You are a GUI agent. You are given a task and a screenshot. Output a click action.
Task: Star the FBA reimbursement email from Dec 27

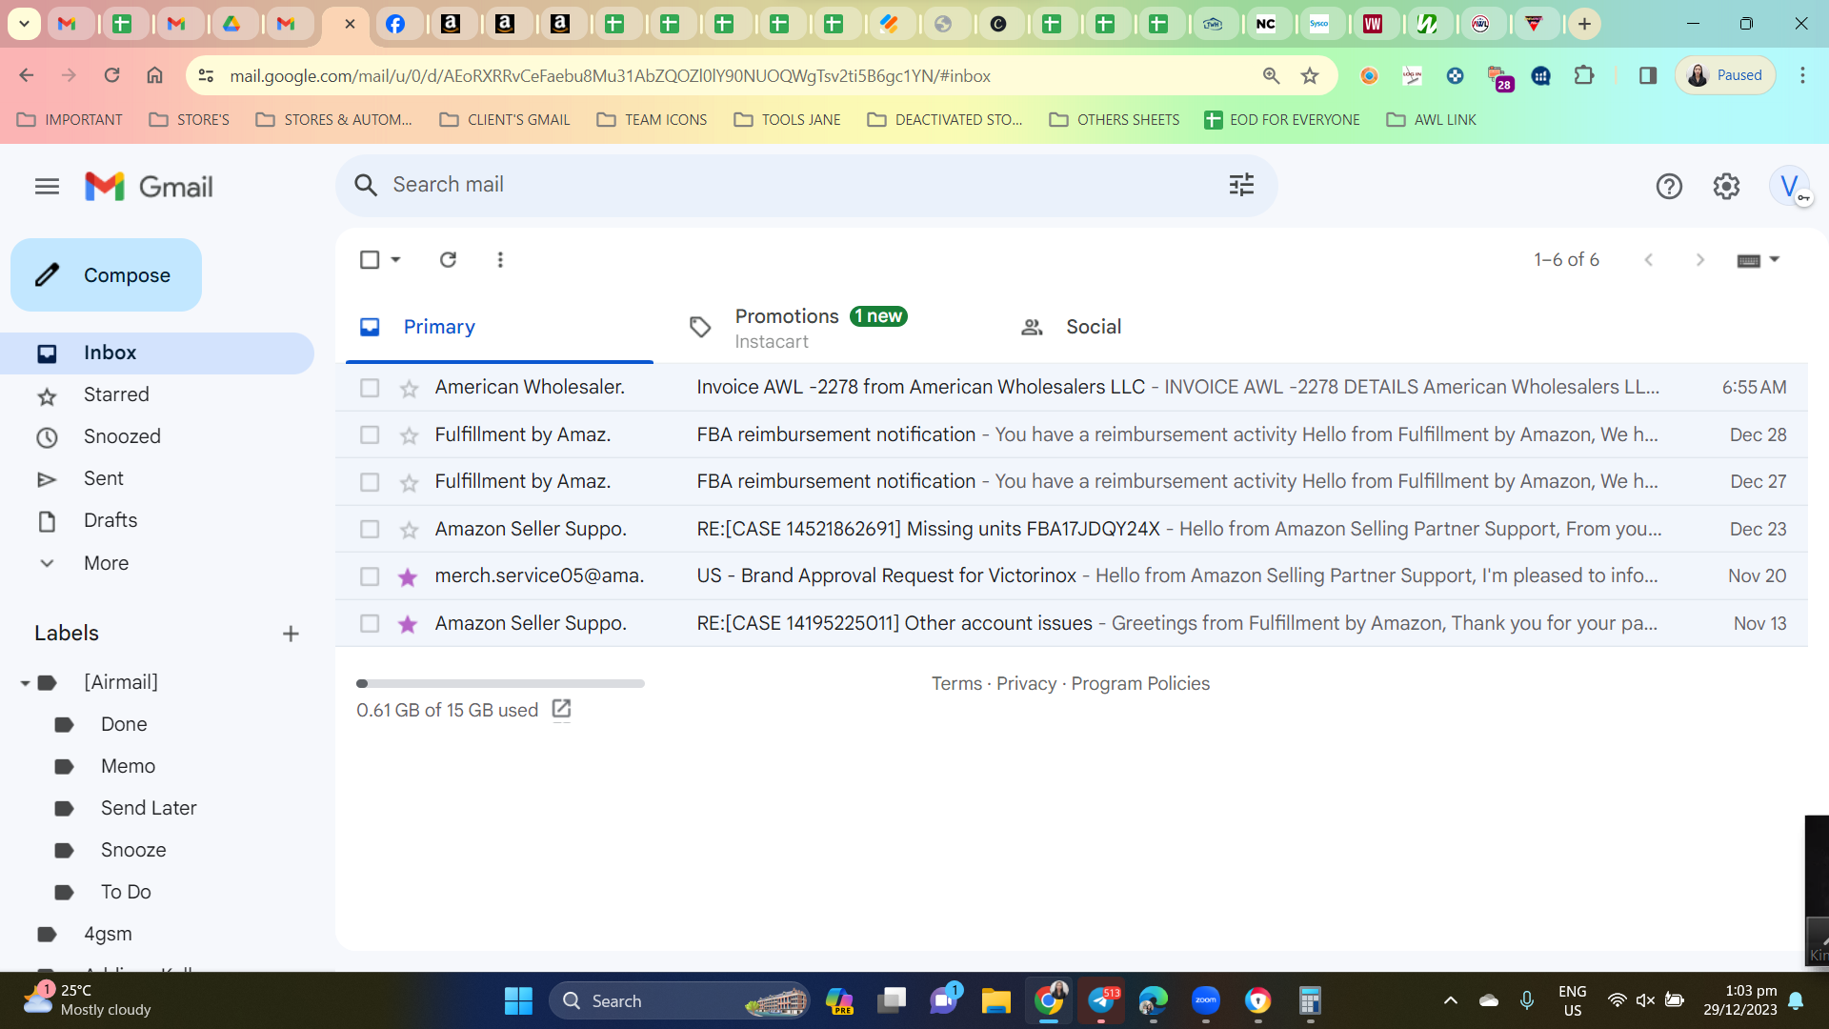point(409,482)
